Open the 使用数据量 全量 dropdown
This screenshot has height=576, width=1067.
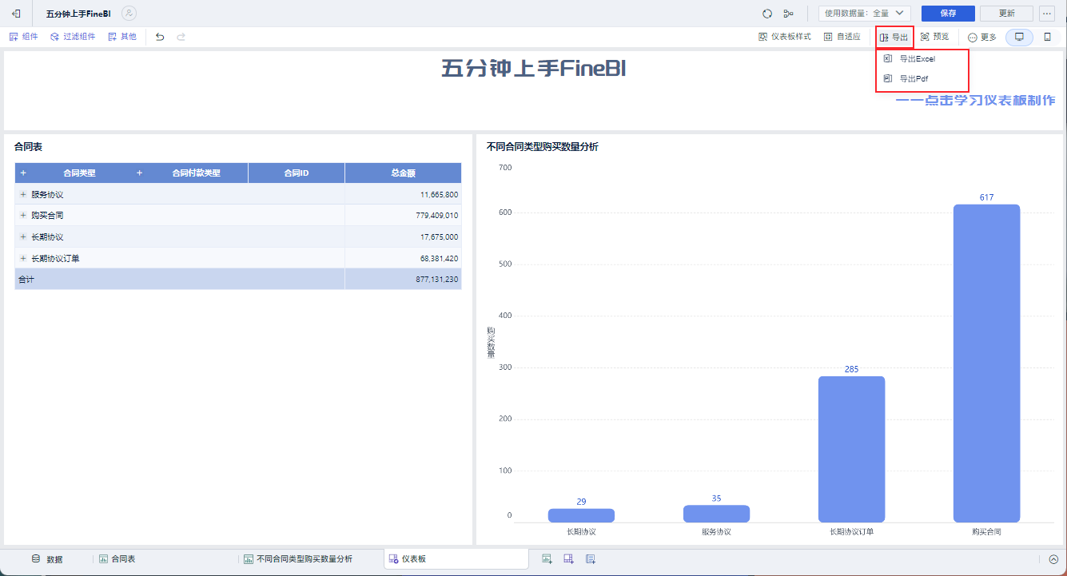(x=866, y=14)
